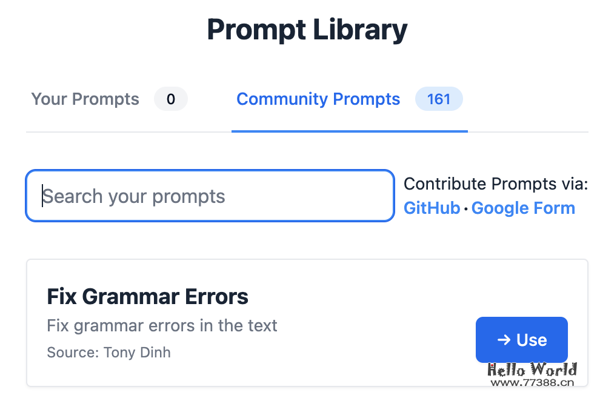Open the GitHub contribution link
Image resolution: width=597 pixels, height=401 pixels.
pos(432,208)
